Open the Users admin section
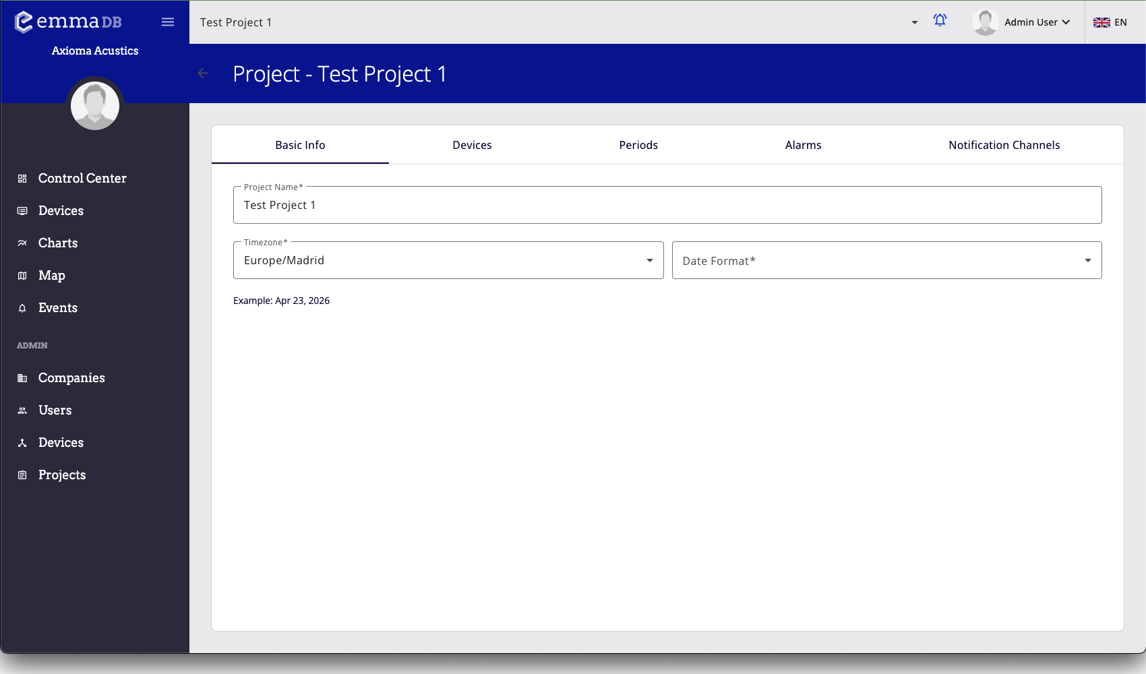Image resolution: width=1146 pixels, height=674 pixels. pos(54,410)
